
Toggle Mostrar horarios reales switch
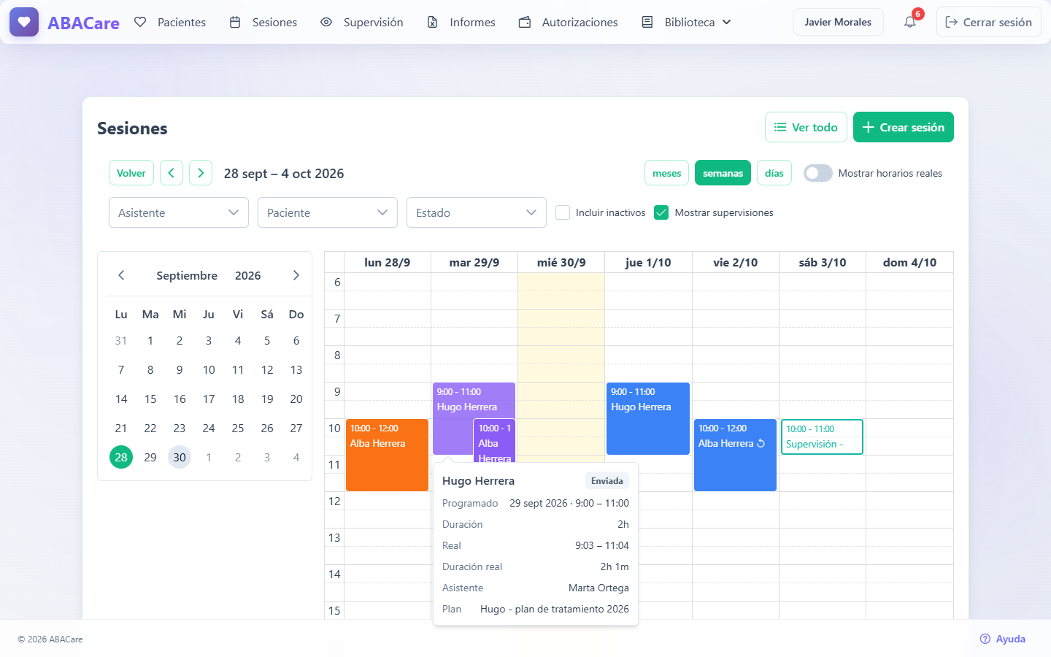[818, 173]
